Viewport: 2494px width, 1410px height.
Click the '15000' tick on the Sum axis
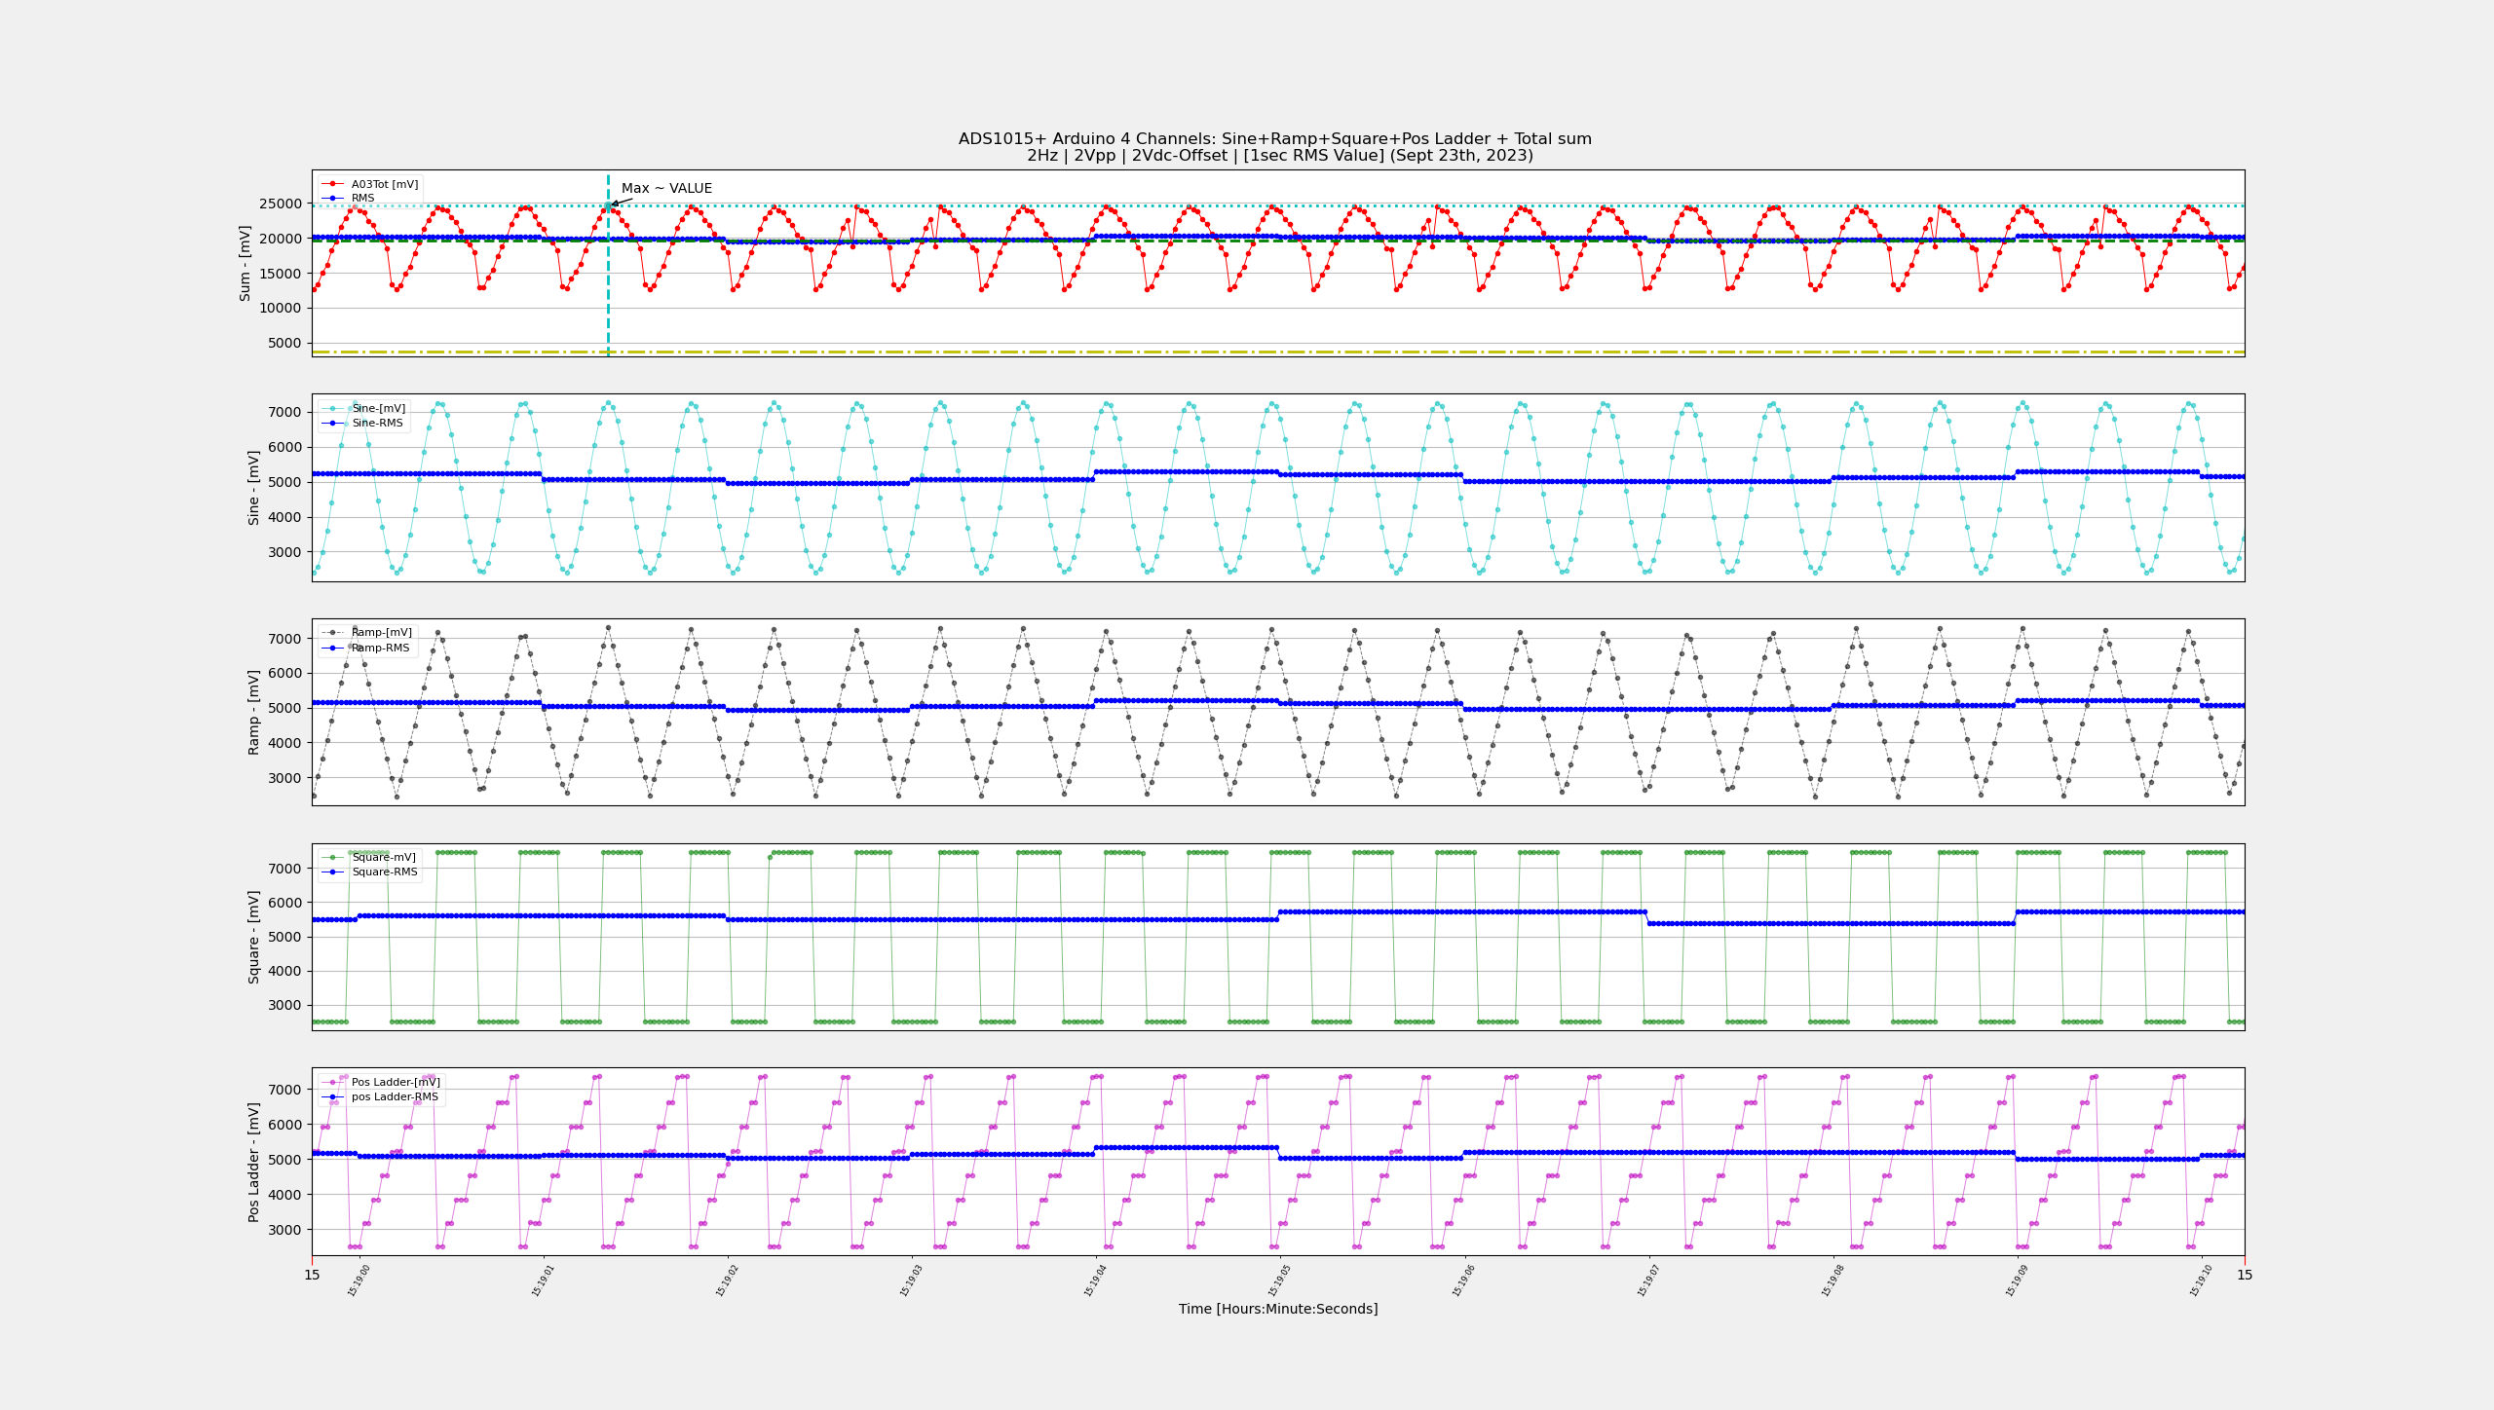click(280, 274)
